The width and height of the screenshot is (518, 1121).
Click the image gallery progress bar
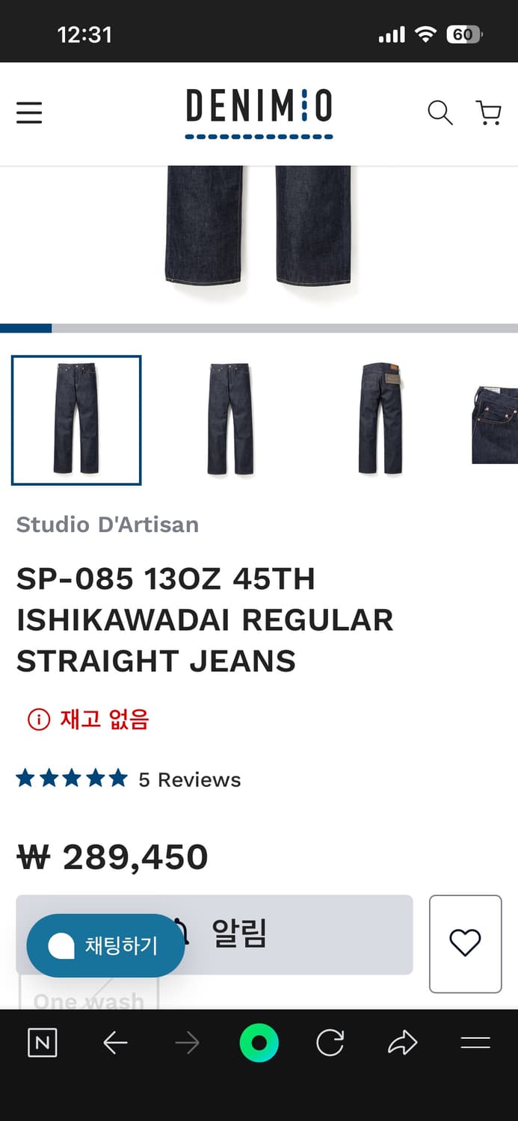coord(259,328)
